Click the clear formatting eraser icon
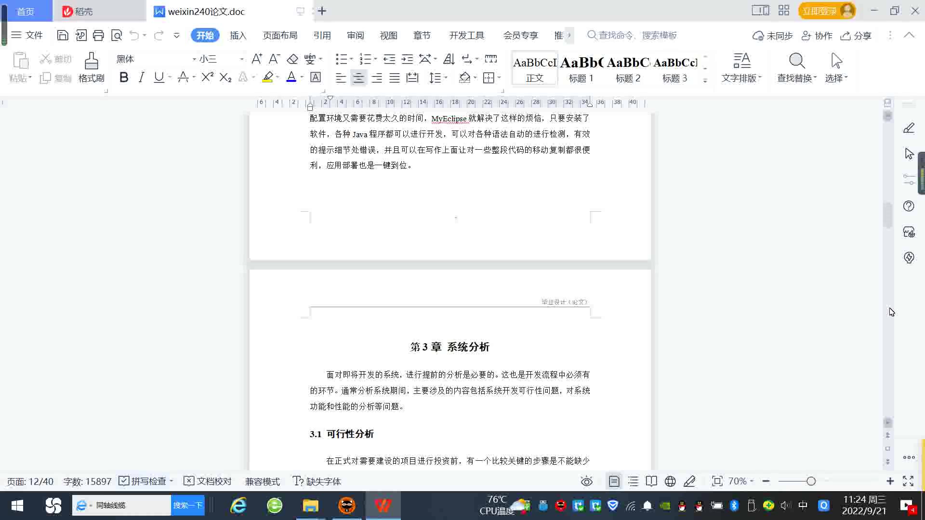This screenshot has width=925, height=520. click(x=292, y=59)
